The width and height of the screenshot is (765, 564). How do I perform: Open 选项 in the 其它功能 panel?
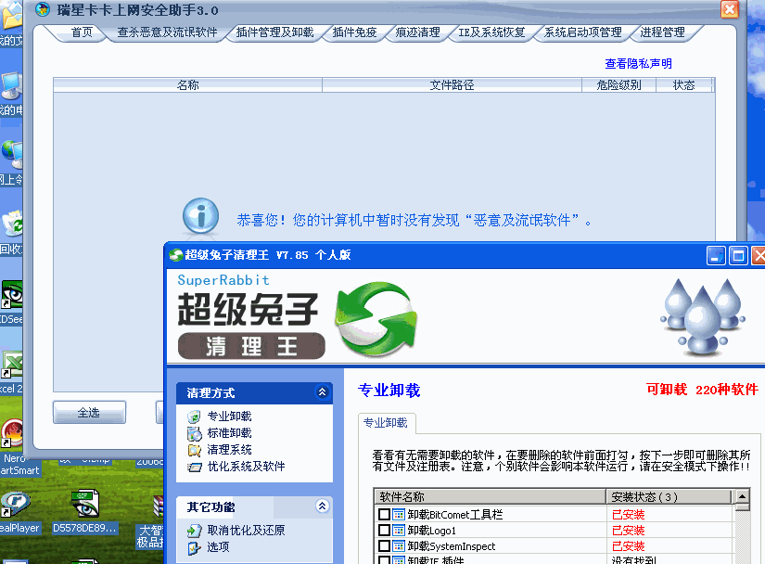coord(218,547)
